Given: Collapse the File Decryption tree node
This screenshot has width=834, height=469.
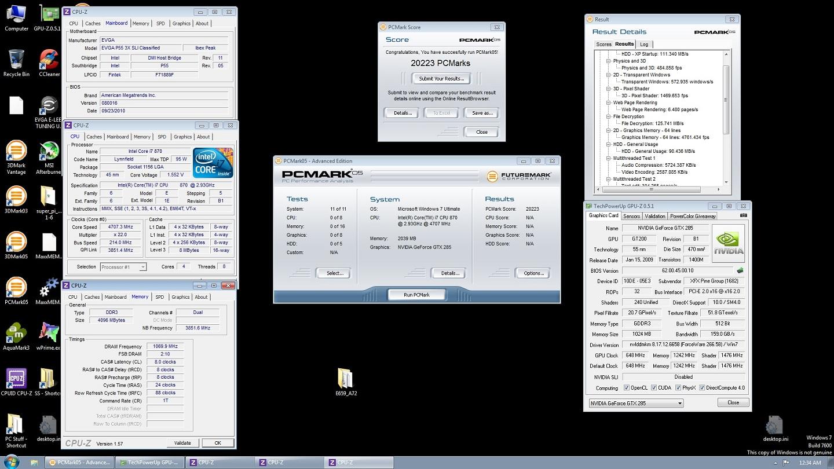Looking at the screenshot, I should (x=609, y=116).
